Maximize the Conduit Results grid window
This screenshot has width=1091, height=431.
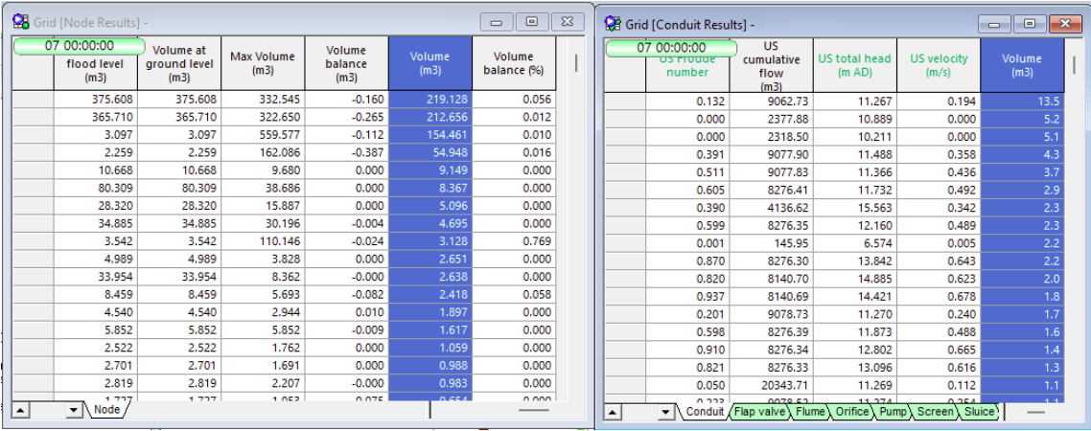tap(1031, 24)
